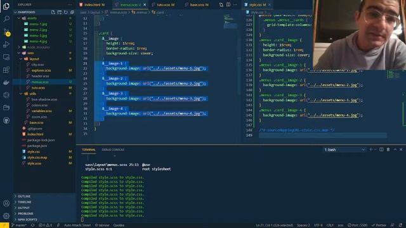Open Source Control view with badge
The height and width of the screenshot is (228, 406).
pyautogui.click(x=6, y=32)
